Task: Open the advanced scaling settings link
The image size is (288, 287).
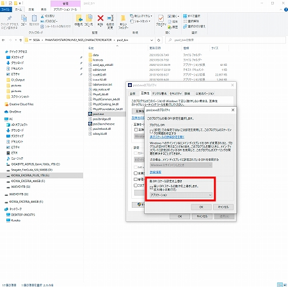Action: point(167,137)
